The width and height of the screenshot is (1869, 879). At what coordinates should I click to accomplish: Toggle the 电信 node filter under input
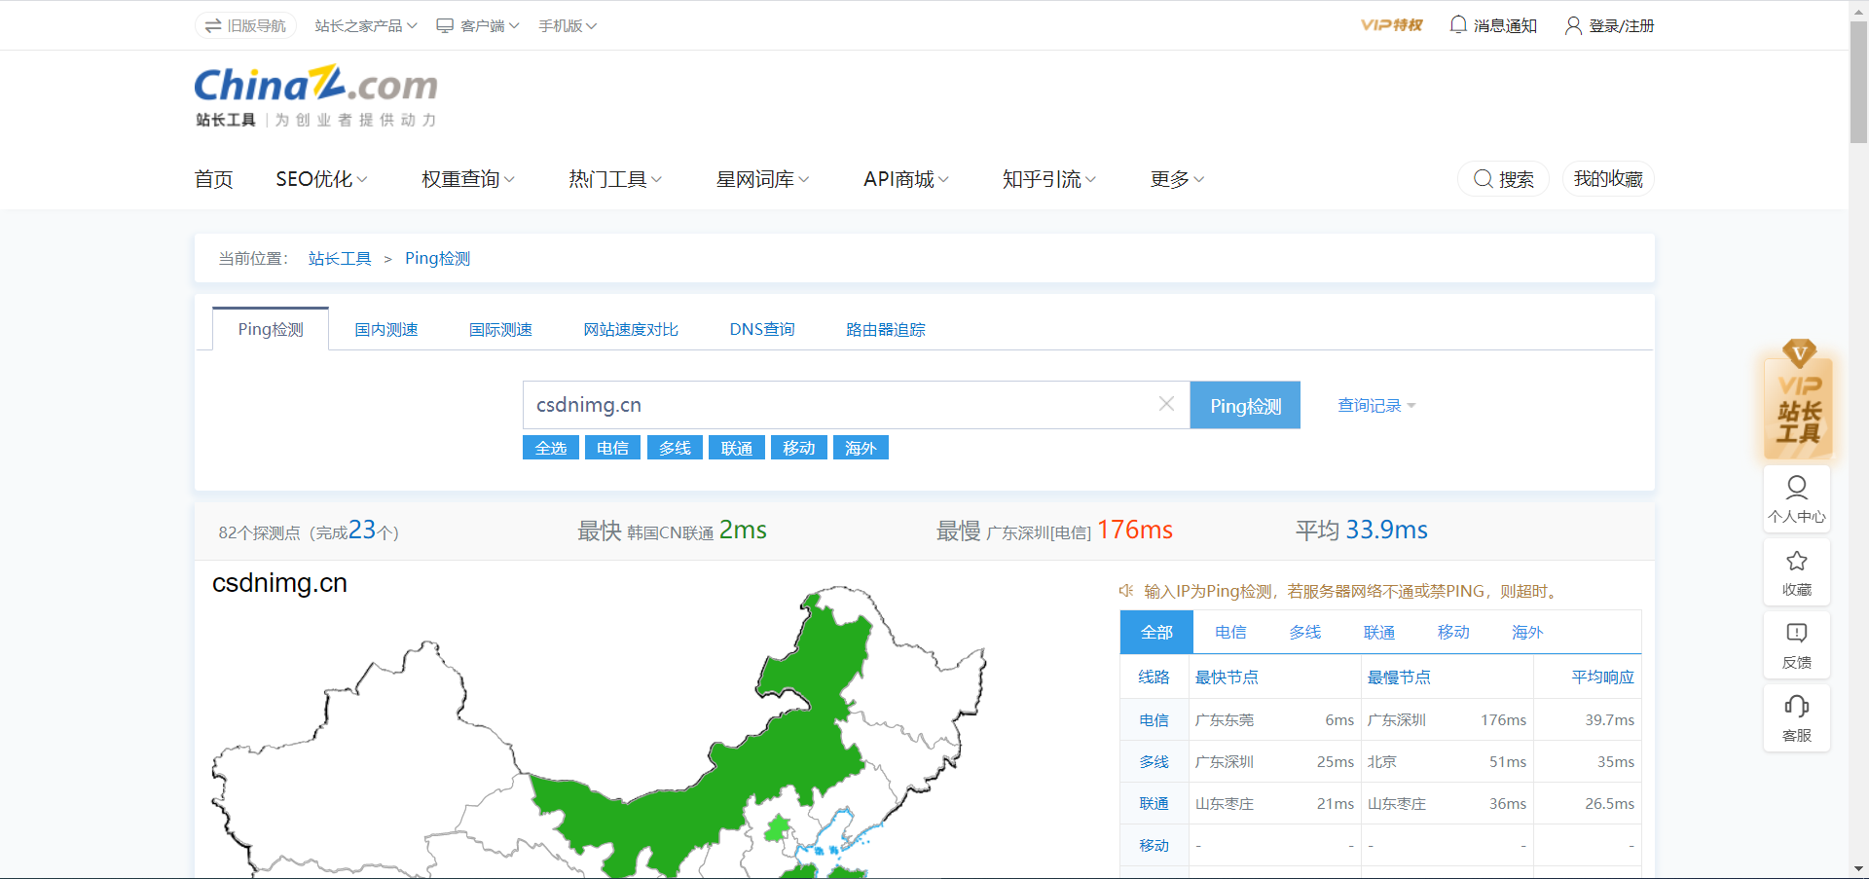pos(612,448)
